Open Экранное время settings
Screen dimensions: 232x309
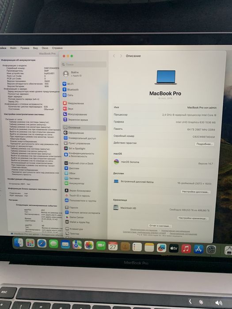[76, 120]
